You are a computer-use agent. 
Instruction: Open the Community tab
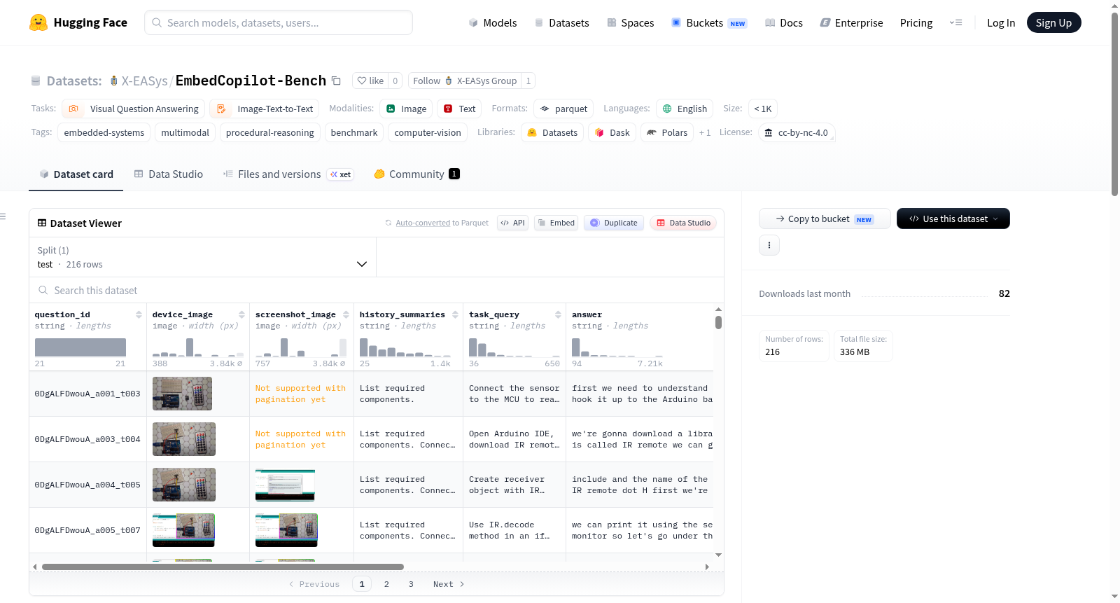[x=416, y=174]
